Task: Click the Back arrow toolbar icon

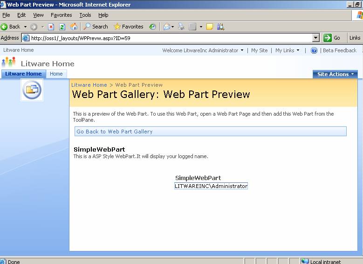Action: pos(4,27)
